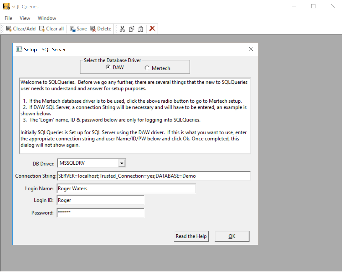Screen dimensions: 342x272
Task: Click the Read the Help button
Action: [x=191, y=236]
